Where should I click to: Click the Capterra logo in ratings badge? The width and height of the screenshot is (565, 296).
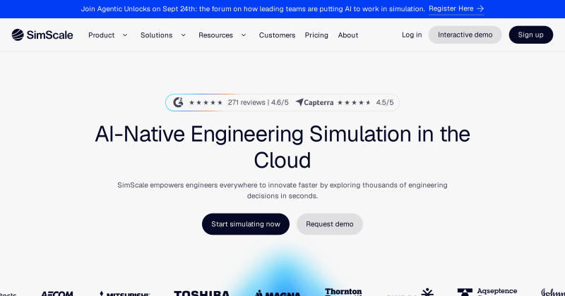(x=314, y=102)
